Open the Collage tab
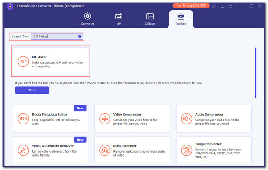The image size is (268, 170). point(150,19)
